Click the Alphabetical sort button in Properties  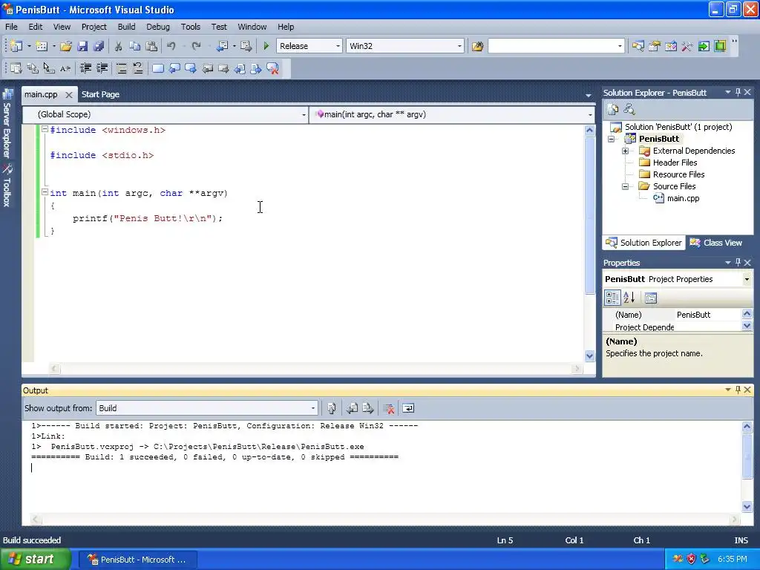pyautogui.click(x=629, y=298)
